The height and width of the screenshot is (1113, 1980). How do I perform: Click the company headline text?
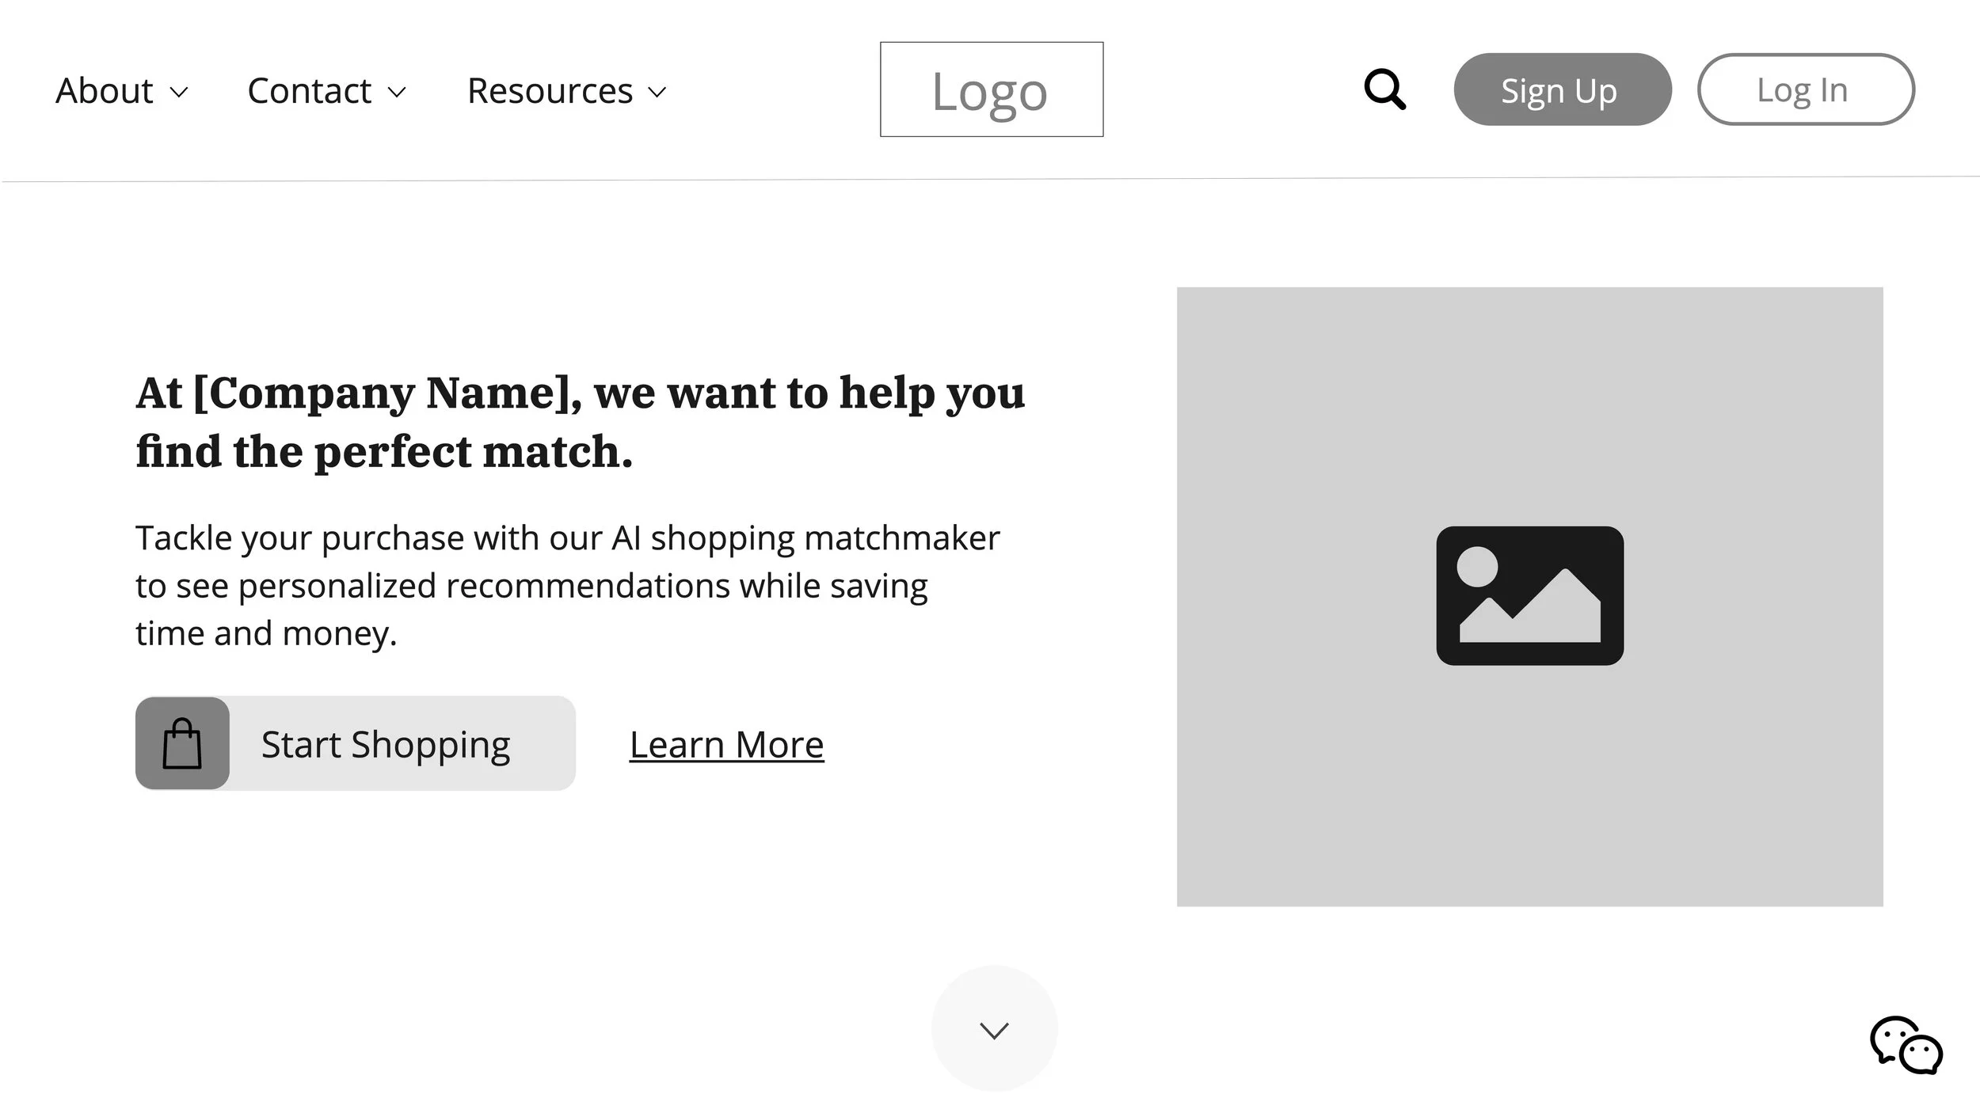580,422
